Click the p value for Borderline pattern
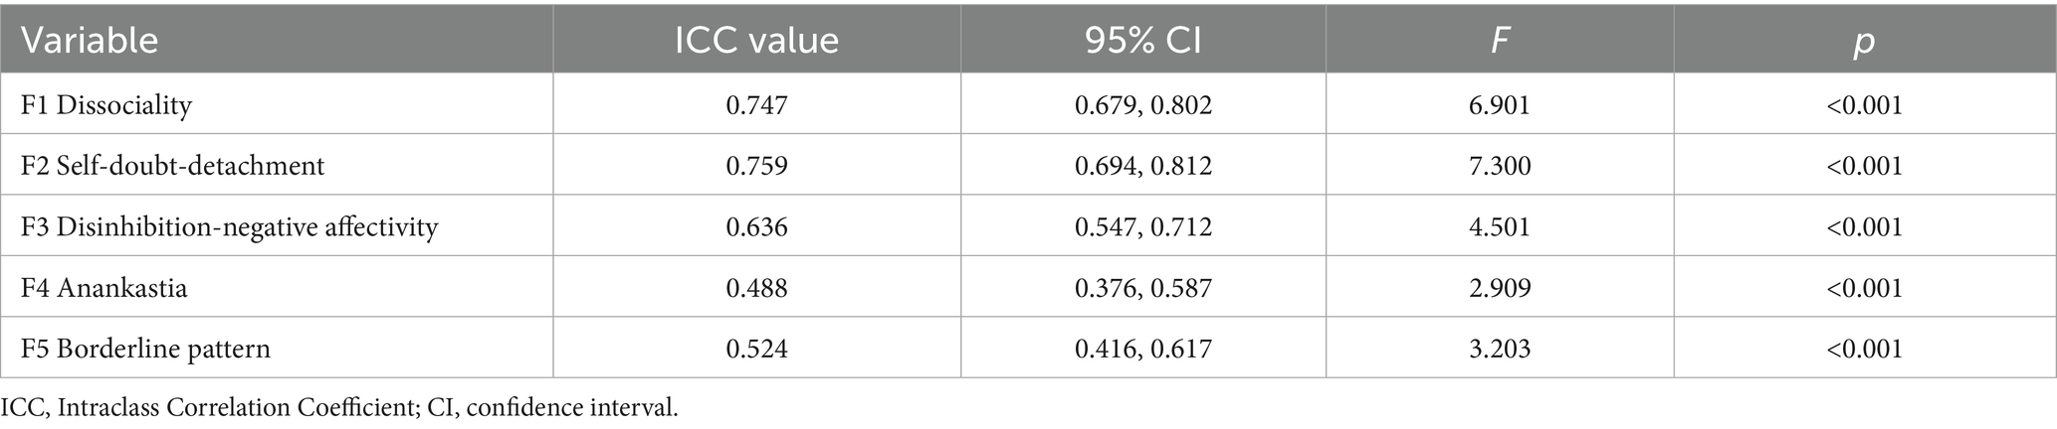Image resolution: width=2057 pixels, height=429 pixels. click(x=1864, y=349)
